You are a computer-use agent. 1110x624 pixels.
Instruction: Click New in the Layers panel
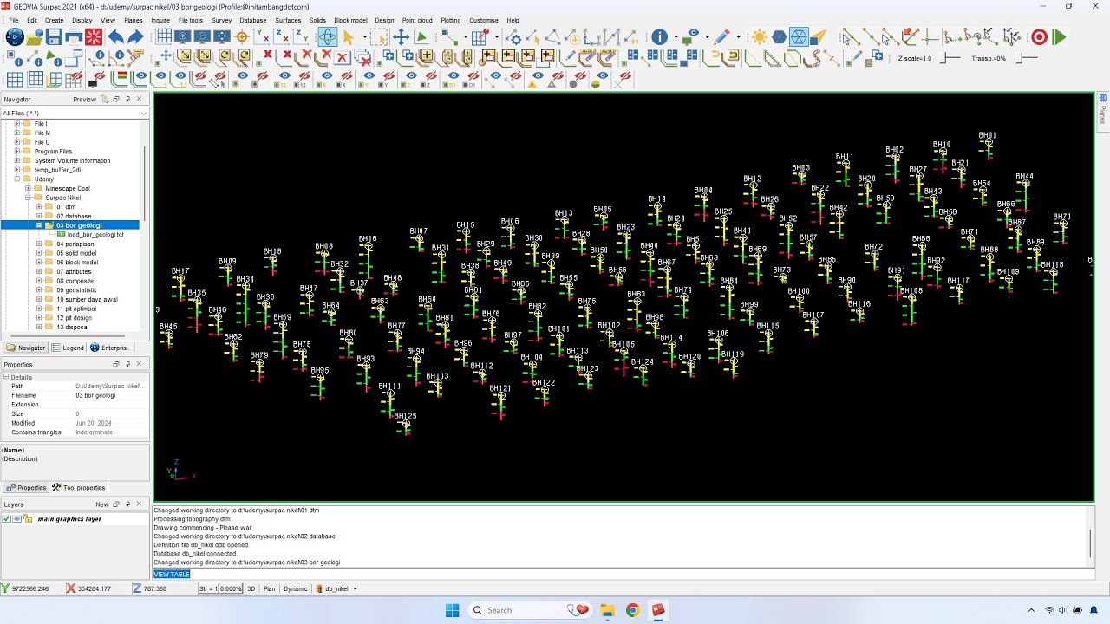point(102,504)
